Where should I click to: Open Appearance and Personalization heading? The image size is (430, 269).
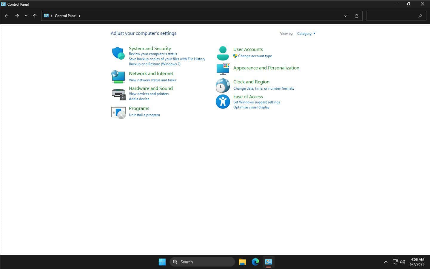(x=266, y=68)
